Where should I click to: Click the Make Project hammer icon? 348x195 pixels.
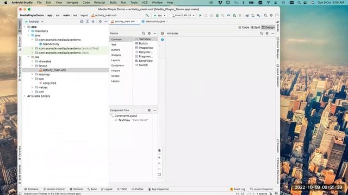point(147,16)
